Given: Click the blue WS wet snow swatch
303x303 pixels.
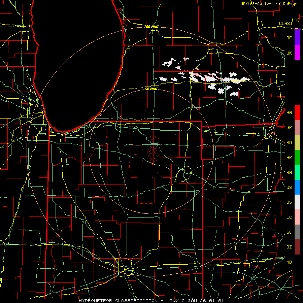Looking at the screenshot, I should tap(297, 187).
